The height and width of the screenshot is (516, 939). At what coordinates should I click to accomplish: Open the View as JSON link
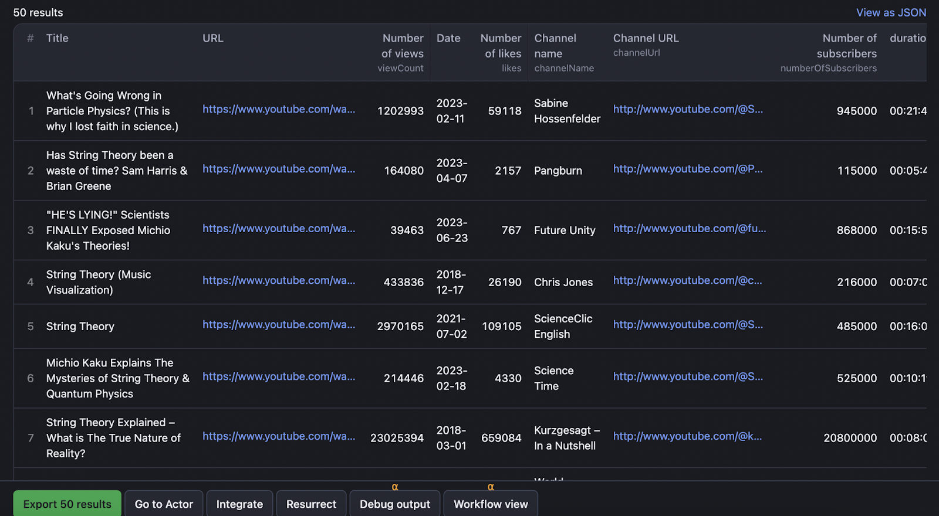pos(890,12)
